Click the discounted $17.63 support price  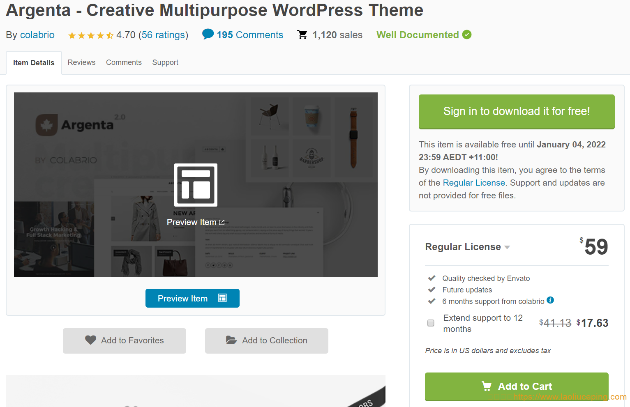point(592,323)
